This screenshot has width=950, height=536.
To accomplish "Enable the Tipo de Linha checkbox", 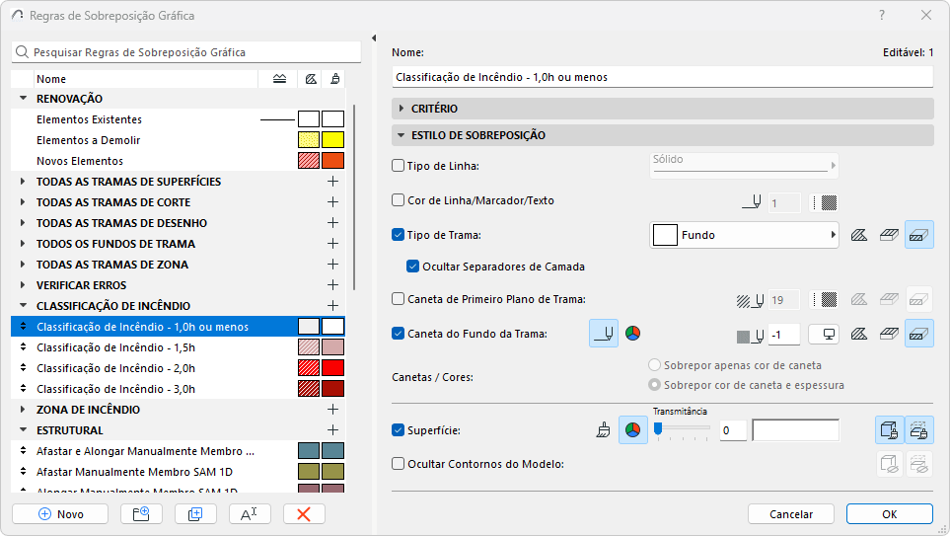I will pos(399,166).
